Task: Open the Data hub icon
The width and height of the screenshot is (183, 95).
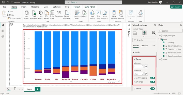Action: pos(40,13)
